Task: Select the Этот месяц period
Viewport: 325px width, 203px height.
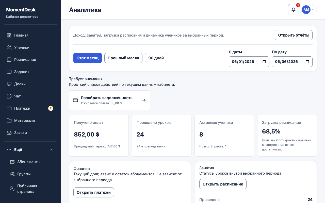Action: (88, 58)
